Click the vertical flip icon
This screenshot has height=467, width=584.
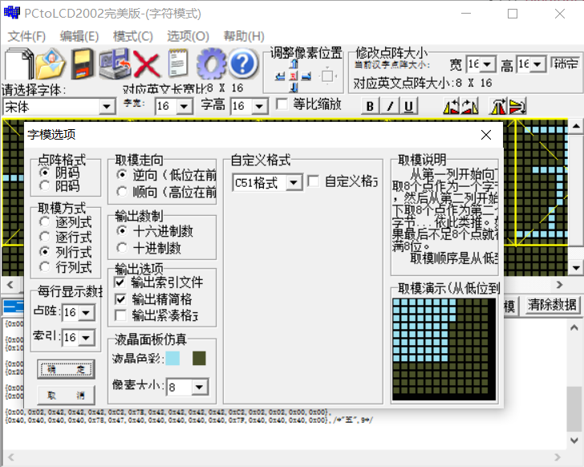[517, 106]
